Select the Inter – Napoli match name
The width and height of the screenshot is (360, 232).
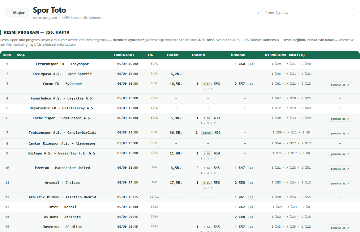coord(62,207)
